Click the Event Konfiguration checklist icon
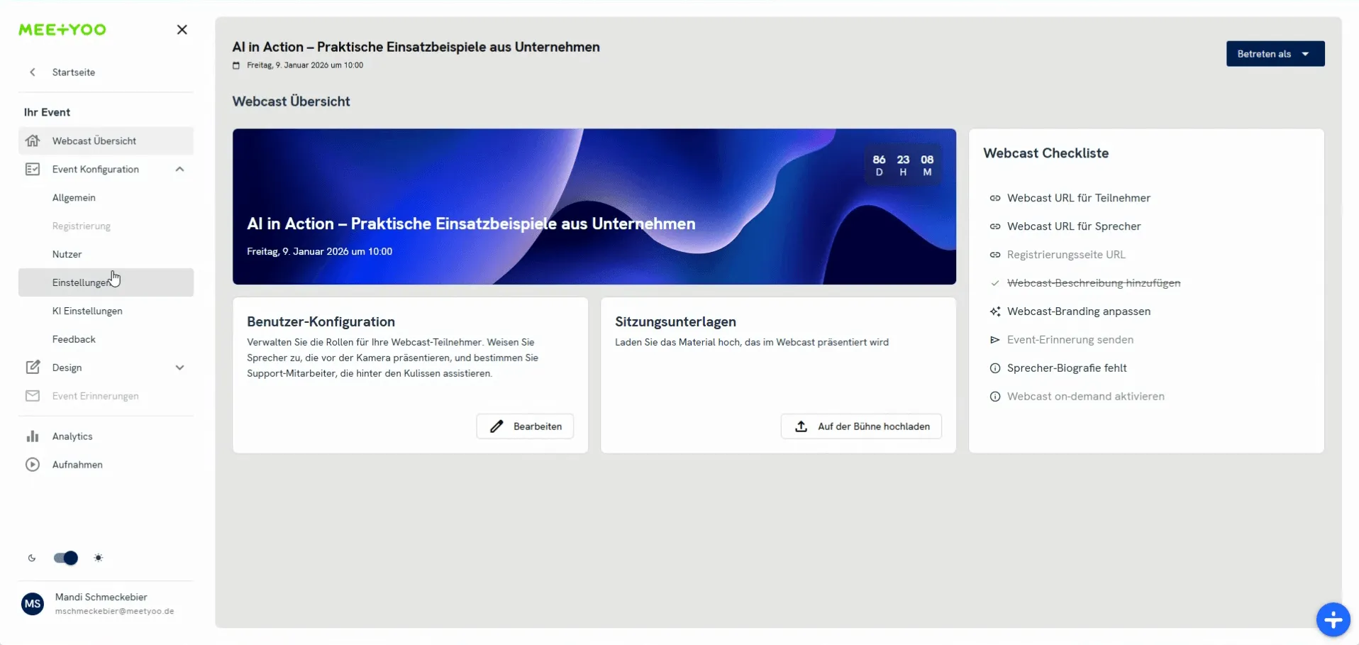This screenshot has height=645, width=1359. tap(33, 169)
